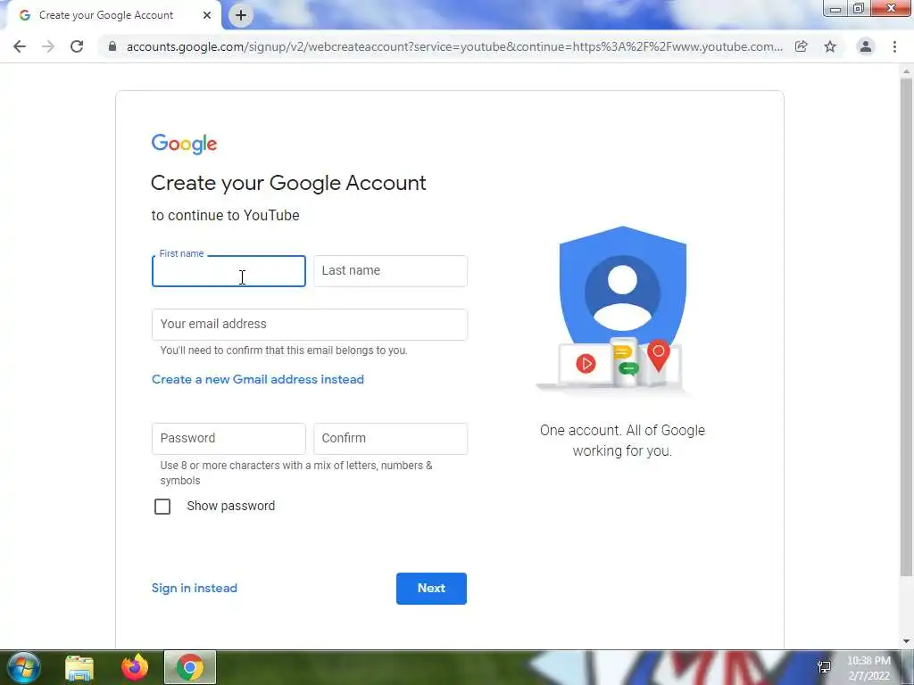Click the network icon in system tray
Screen dimensions: 914x685
(x=824, y=667)
